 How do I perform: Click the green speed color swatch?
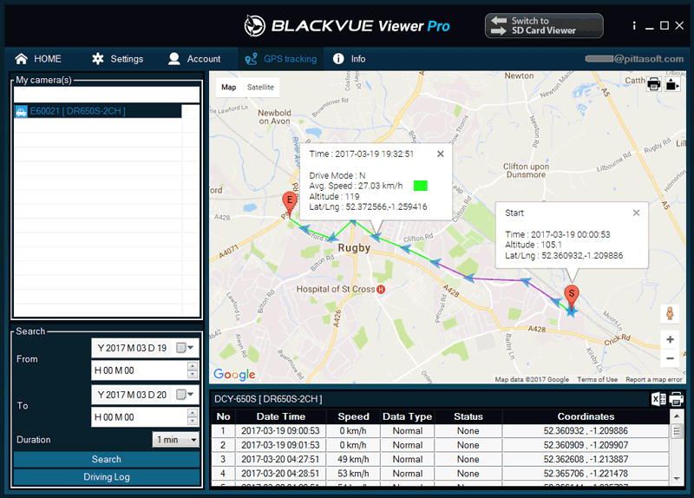pos(421,185)
